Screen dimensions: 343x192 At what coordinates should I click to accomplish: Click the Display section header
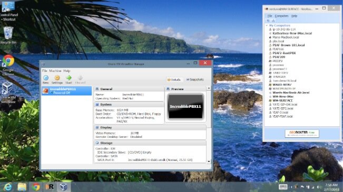pos(150,127)
